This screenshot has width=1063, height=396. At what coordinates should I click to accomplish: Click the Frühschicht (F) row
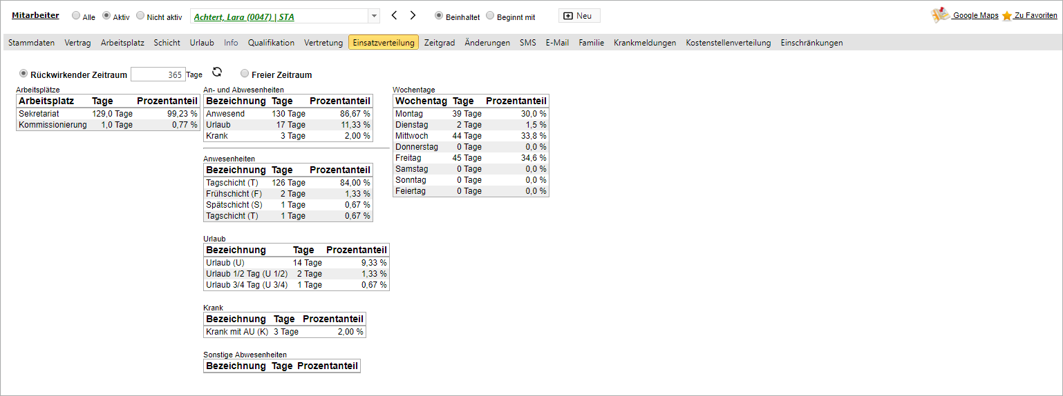[x=288, y=194]
